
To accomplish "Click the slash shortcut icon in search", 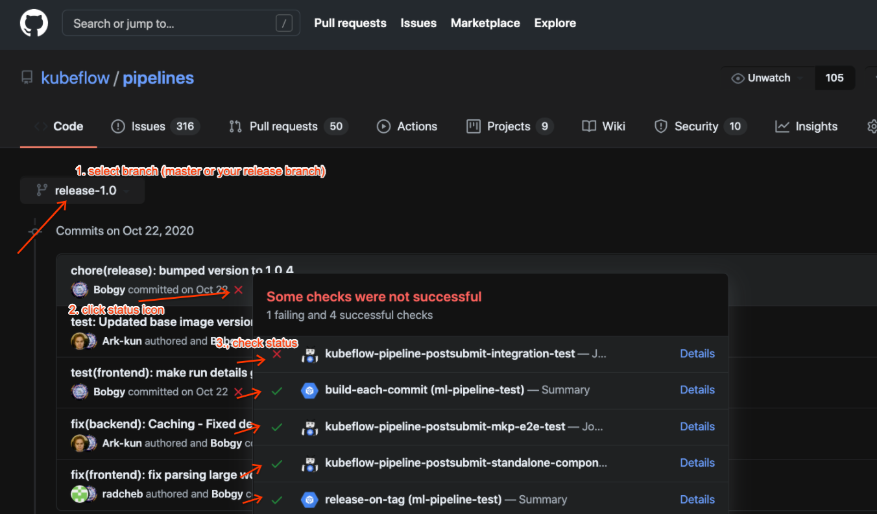I will coord(283,24).
